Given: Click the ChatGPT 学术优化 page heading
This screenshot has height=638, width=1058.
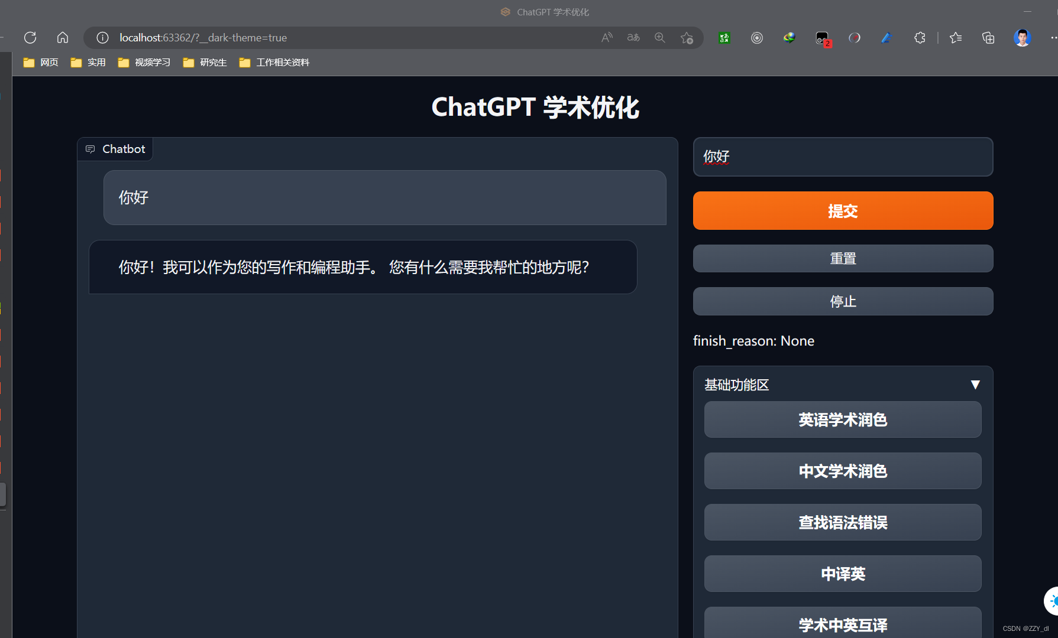Looking at the screenshot, I should pyautogui.click(x=535, y=108).
